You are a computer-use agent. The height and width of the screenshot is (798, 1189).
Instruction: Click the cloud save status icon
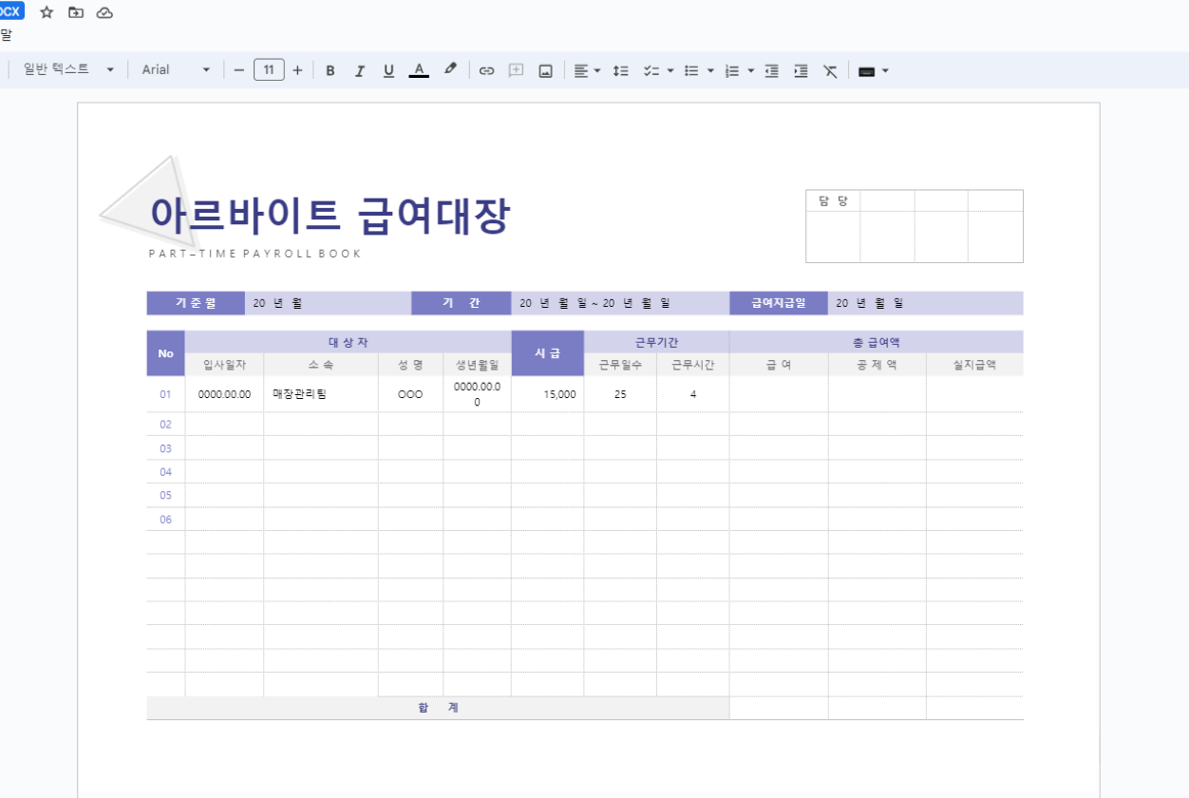point(105,12)
